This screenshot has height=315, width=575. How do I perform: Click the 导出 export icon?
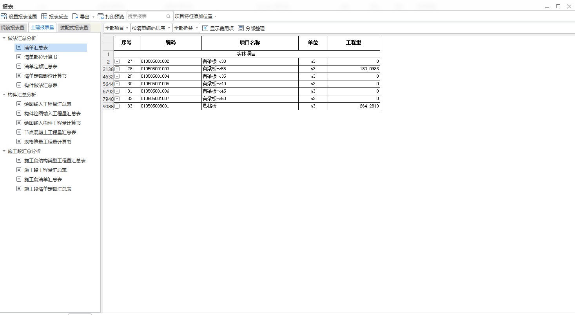[75, 16]
